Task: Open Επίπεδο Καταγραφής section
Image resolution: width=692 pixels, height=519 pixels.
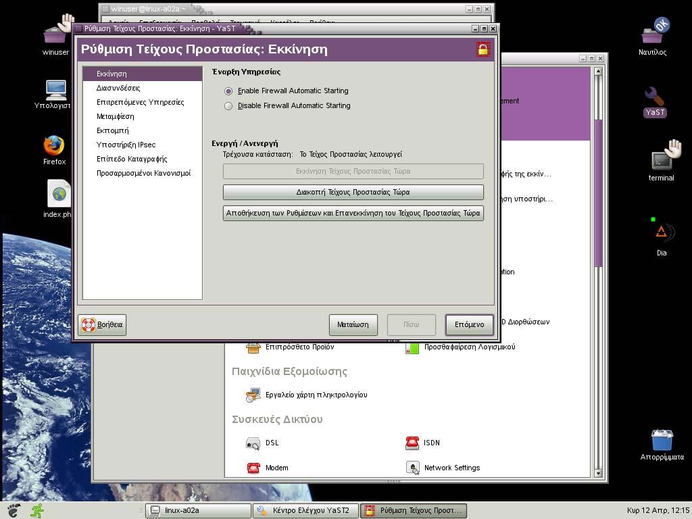Action: 142,158
